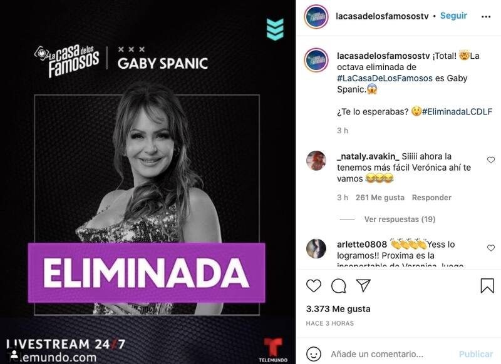Like the post with the heart icon
The height and width of the screenshot is (364, 501).
pyautogui.click(x=314, y=286)
